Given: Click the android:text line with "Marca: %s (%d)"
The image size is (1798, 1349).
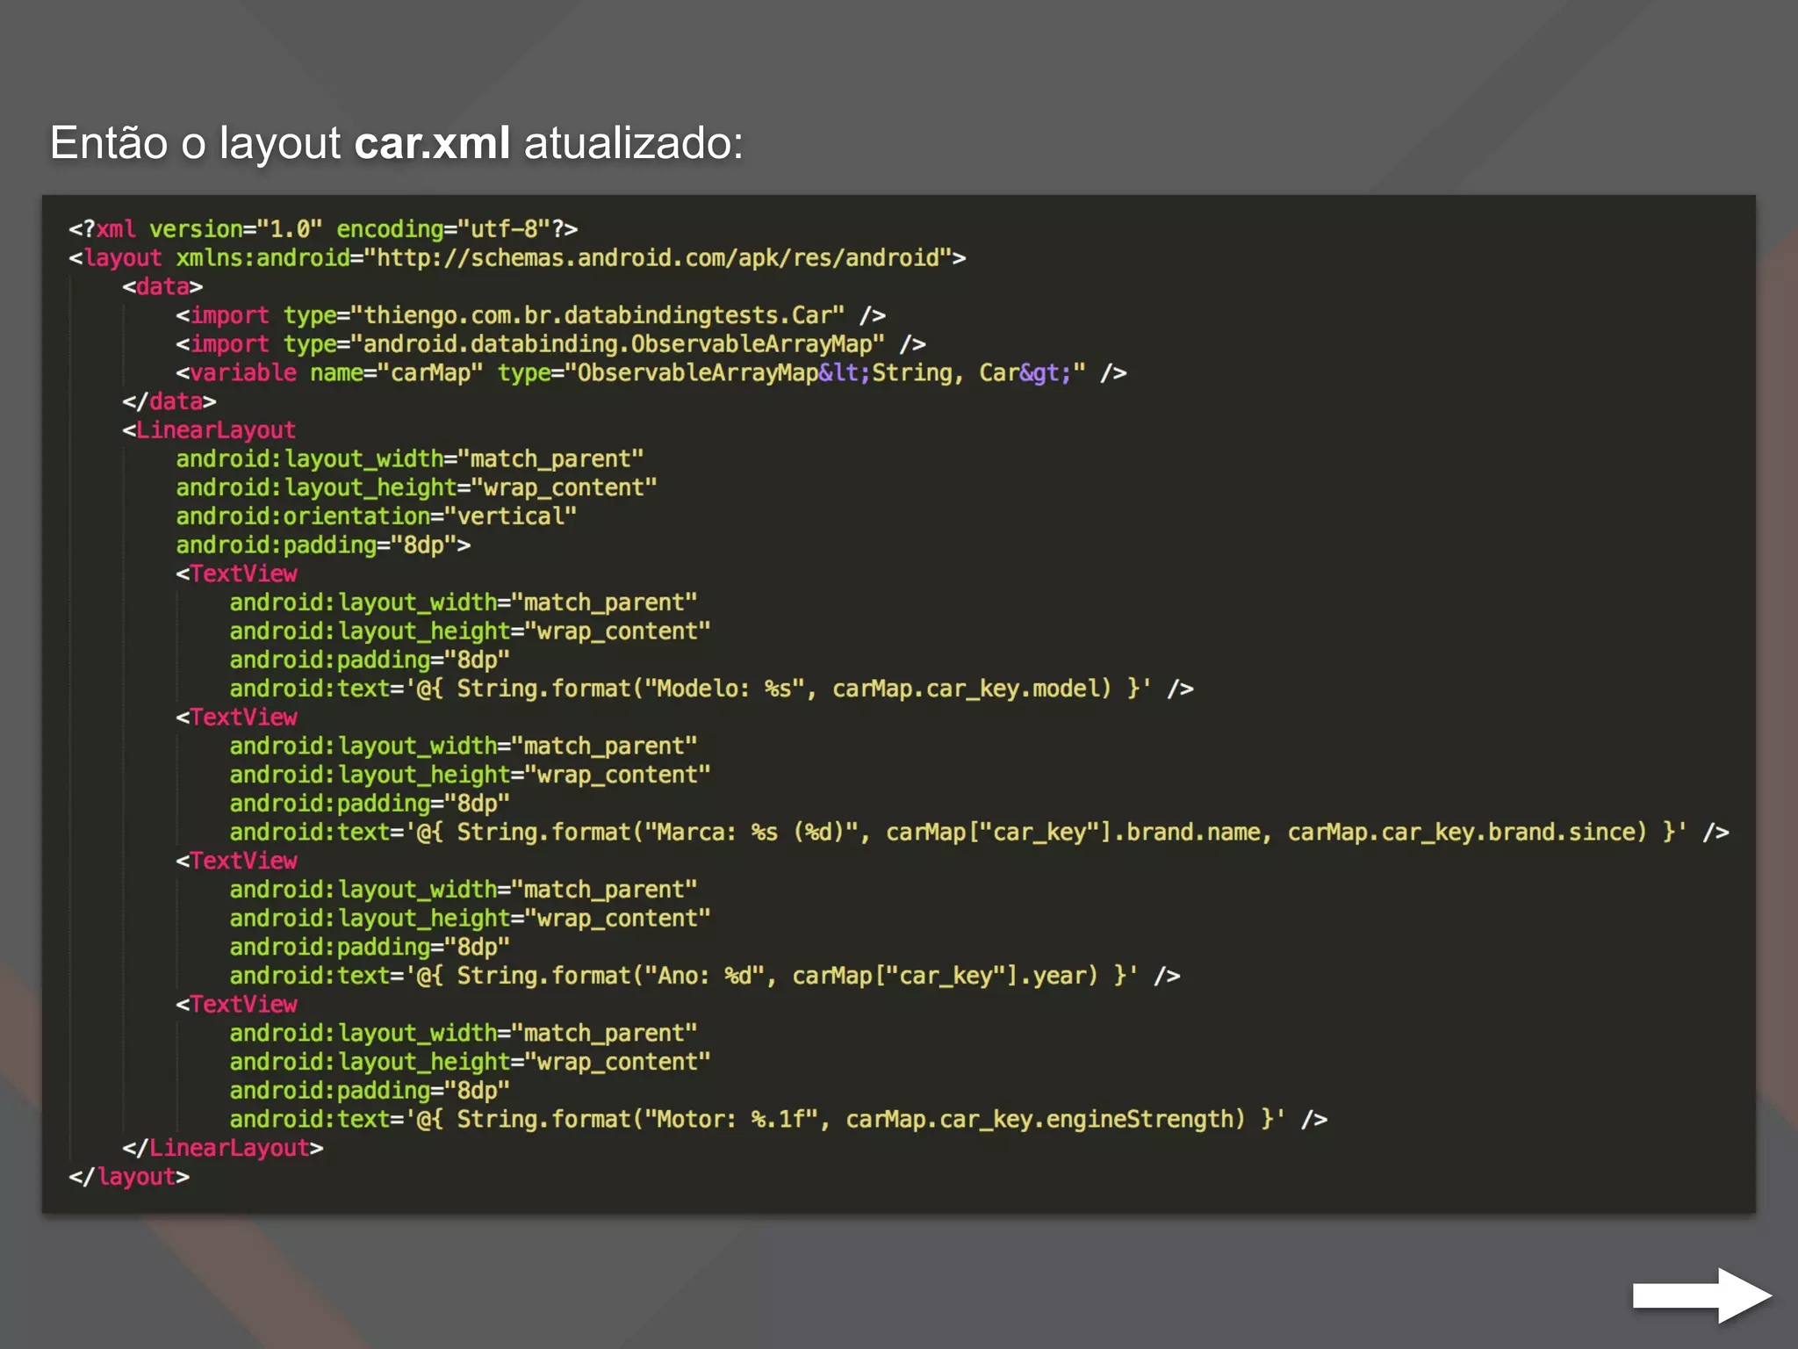Looking at the screenshot, I should (x=979, y=832).
